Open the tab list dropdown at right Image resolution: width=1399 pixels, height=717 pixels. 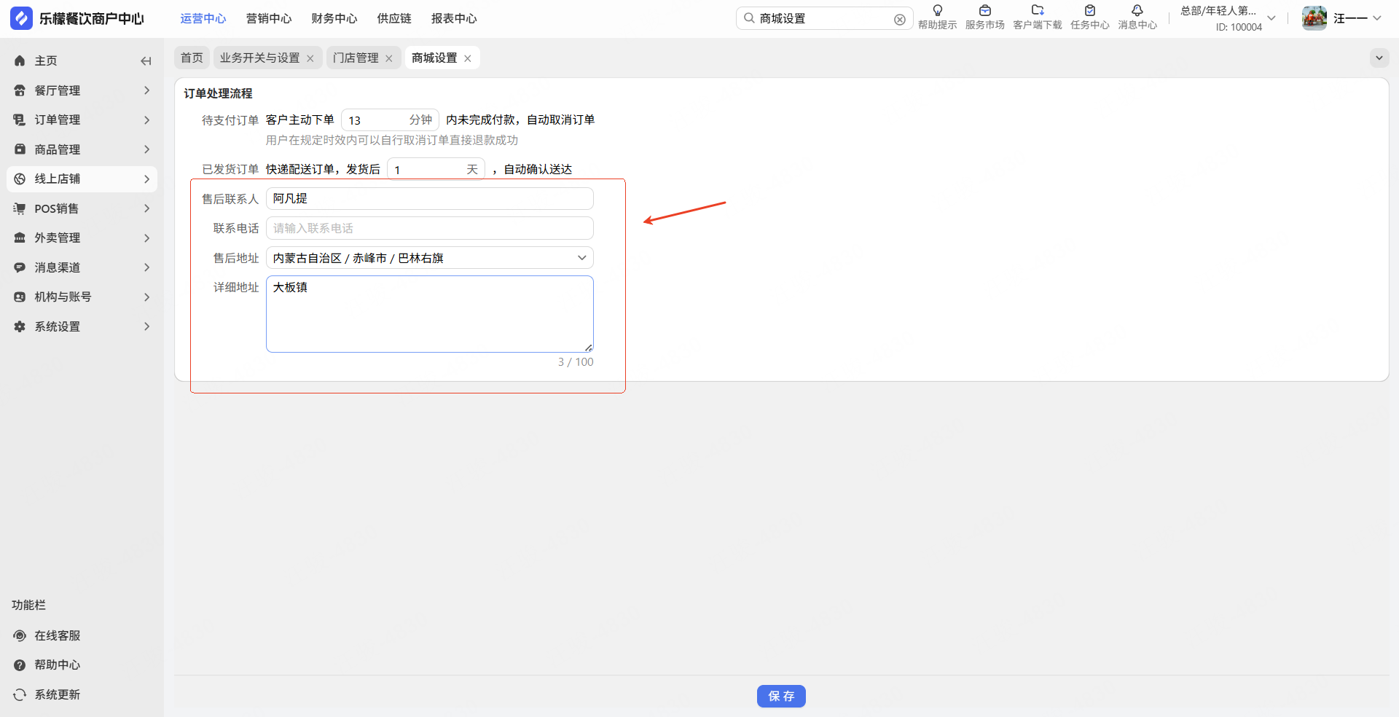tap(1379, 58)
